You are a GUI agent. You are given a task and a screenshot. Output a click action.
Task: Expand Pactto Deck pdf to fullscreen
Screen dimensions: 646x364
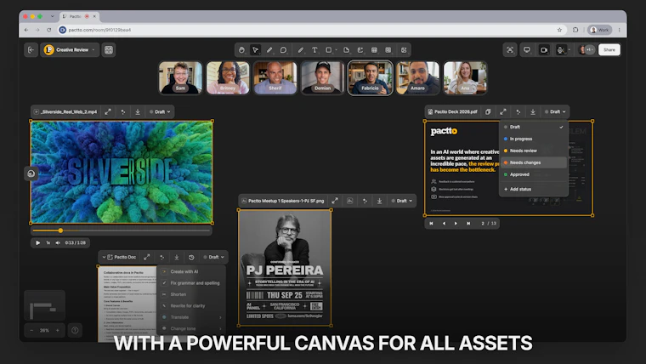tap(503, 111)
